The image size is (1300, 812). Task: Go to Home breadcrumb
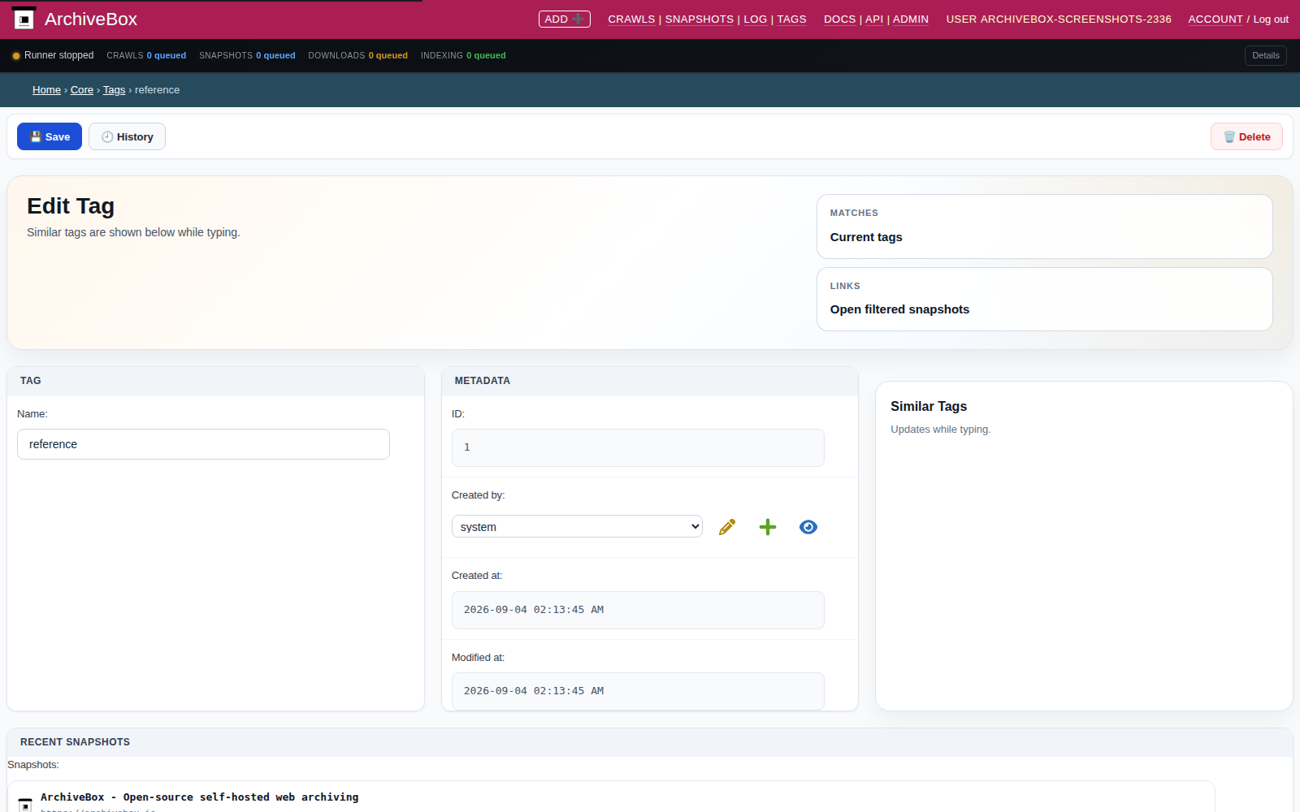46,90
